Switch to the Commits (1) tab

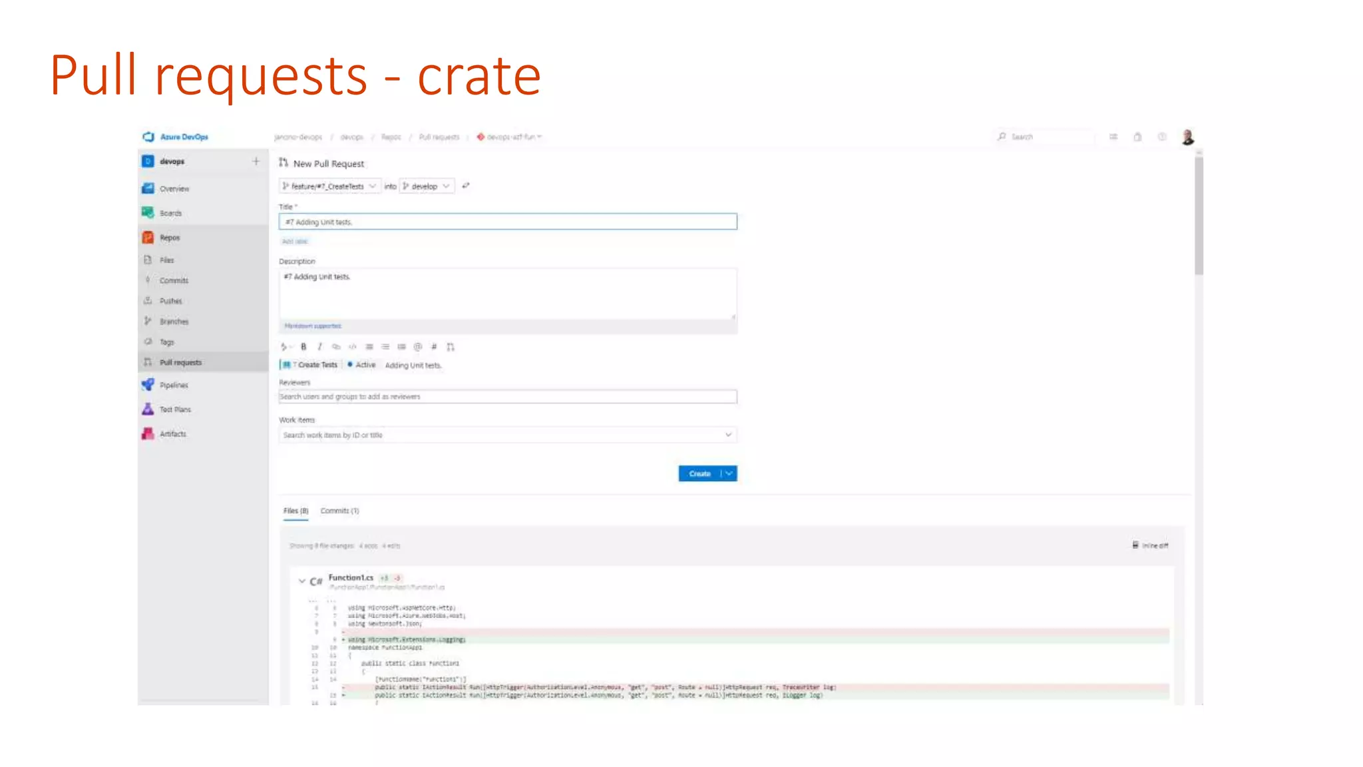[339, 511]
